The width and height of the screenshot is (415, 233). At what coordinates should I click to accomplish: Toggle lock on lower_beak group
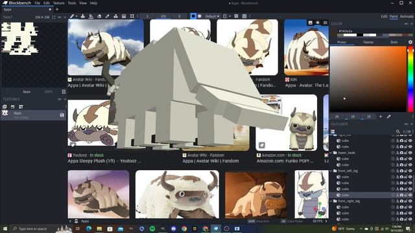click(x=406, y=153)
